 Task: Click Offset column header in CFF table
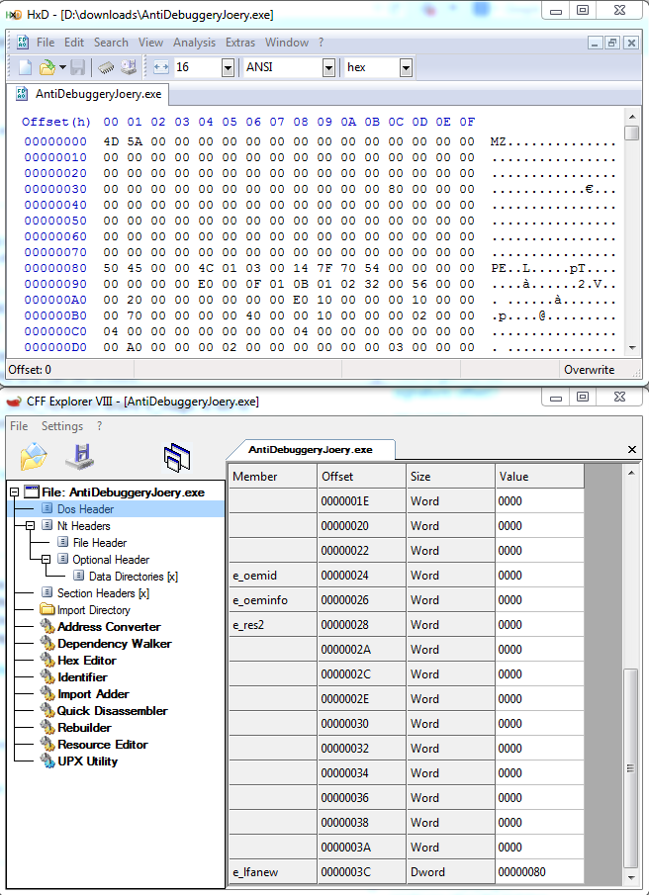[x=361, y=476]
